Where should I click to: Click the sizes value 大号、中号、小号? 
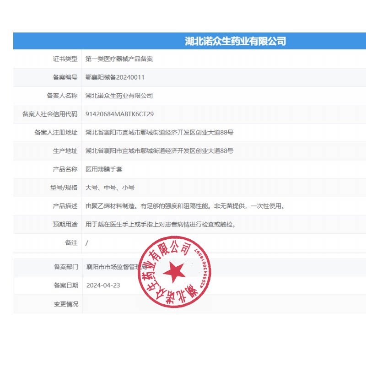(110, 188)
